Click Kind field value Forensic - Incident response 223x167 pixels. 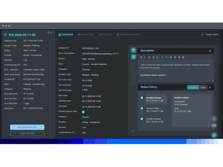coord(94,64)
